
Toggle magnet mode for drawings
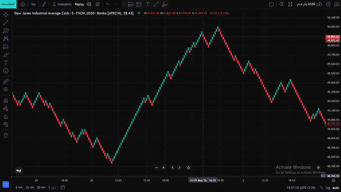coord(6,100)
